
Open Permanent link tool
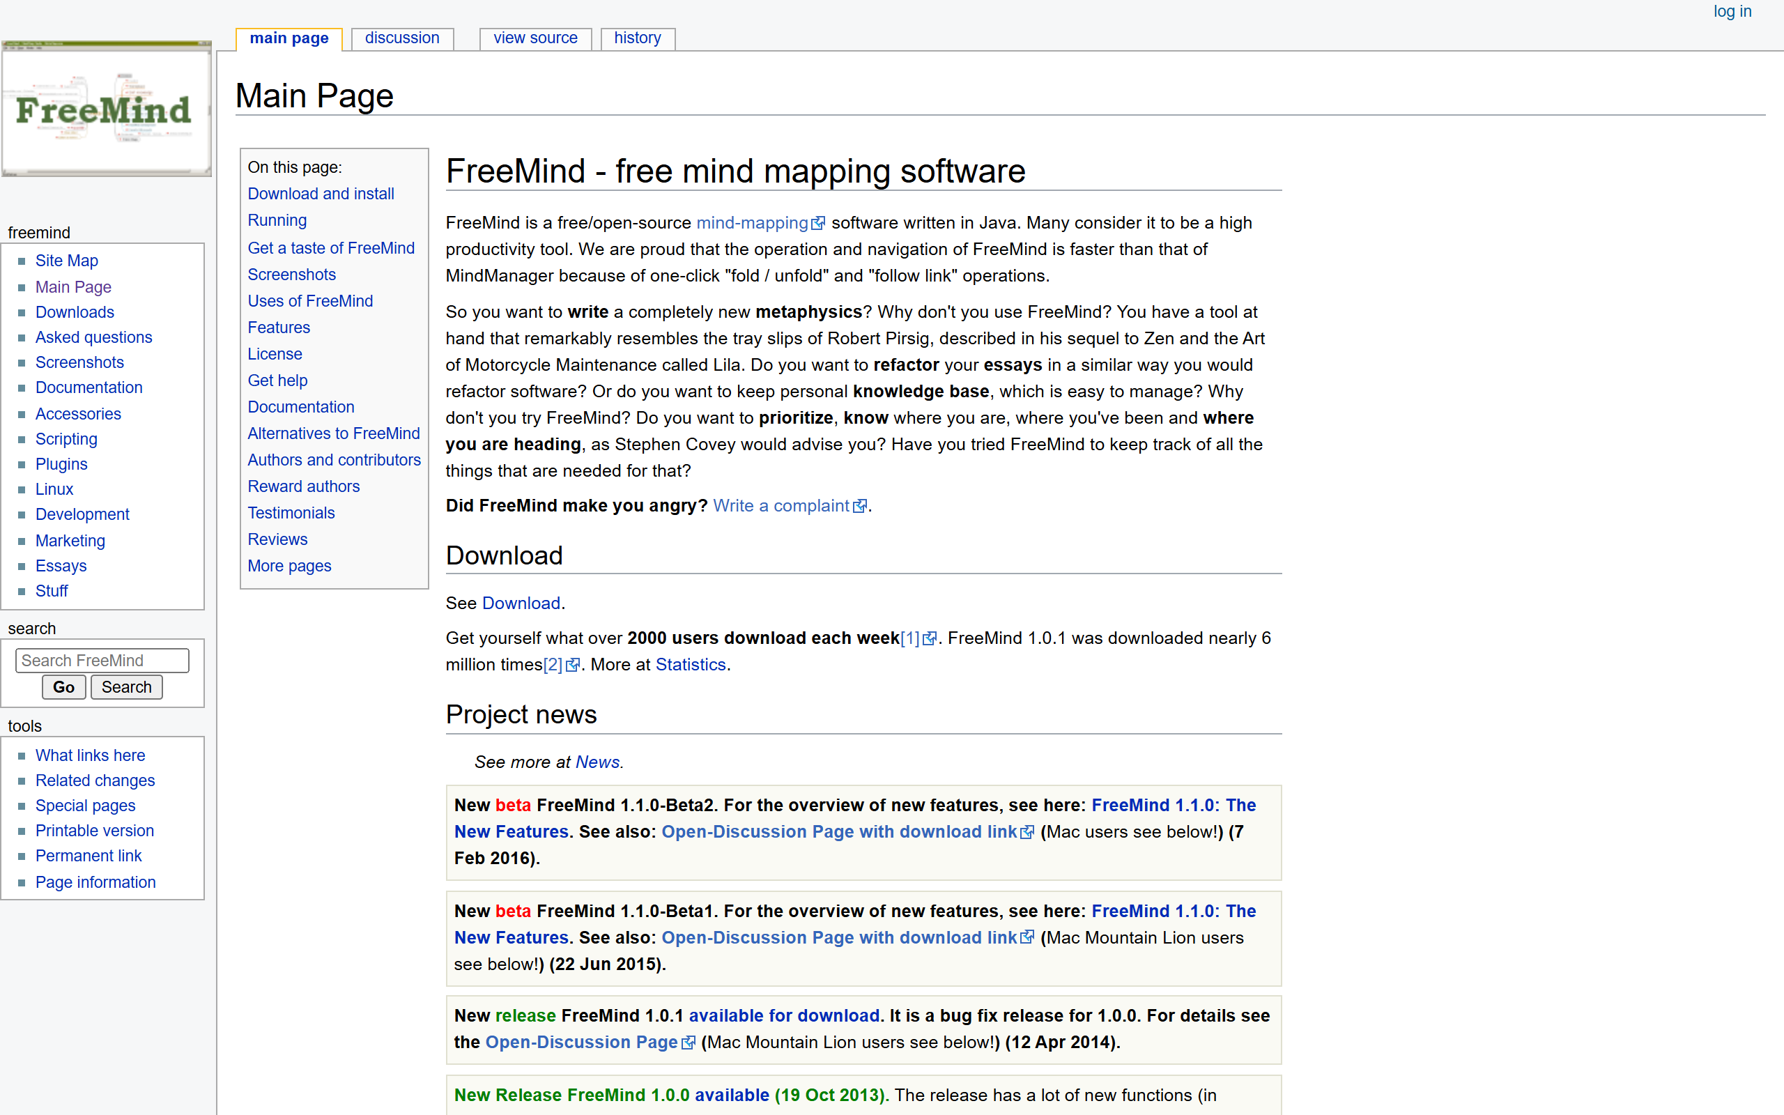pos(89,856)
